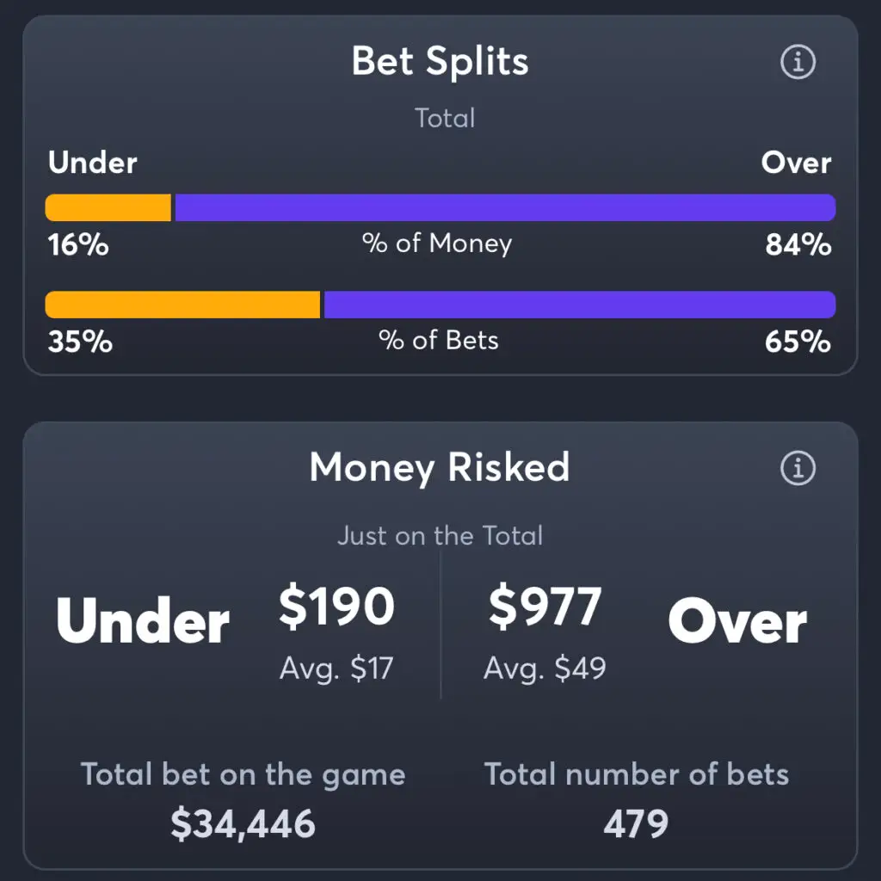
Task: Tap the 84% money percentage
Action: click(x=798, y=245)
